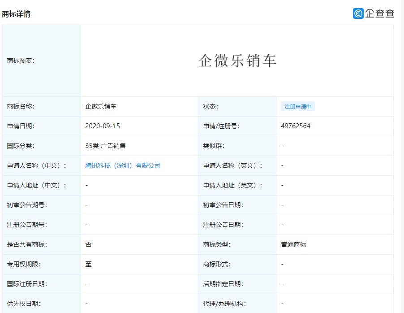This screenshot has width=404, height=313.
Task: Click the 后期指定日期 label
Action: coord(223,284)
